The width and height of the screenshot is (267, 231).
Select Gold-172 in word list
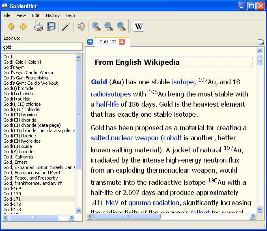[x=39, y=204]
